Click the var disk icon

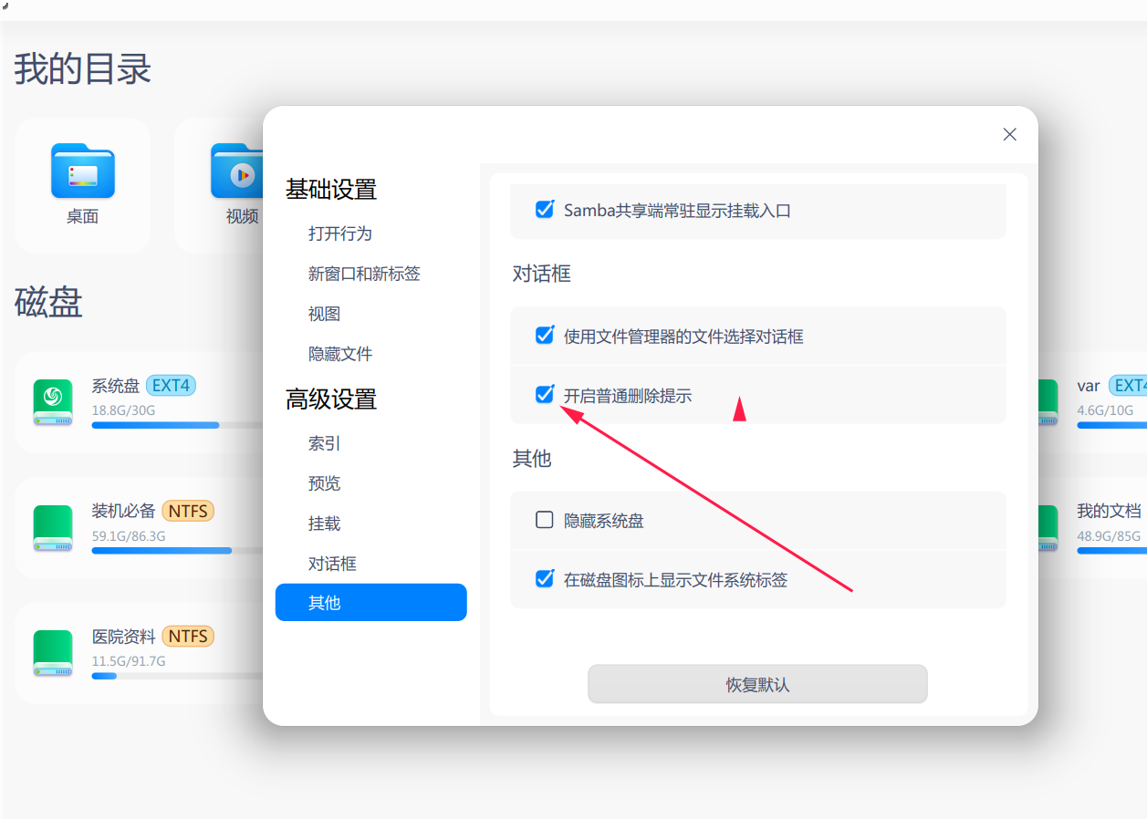[x=1048, y=403]
